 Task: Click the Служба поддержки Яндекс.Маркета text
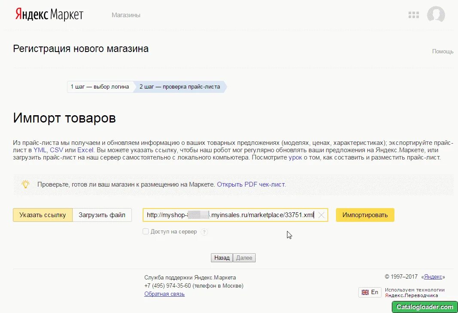(x=190, y=277)
